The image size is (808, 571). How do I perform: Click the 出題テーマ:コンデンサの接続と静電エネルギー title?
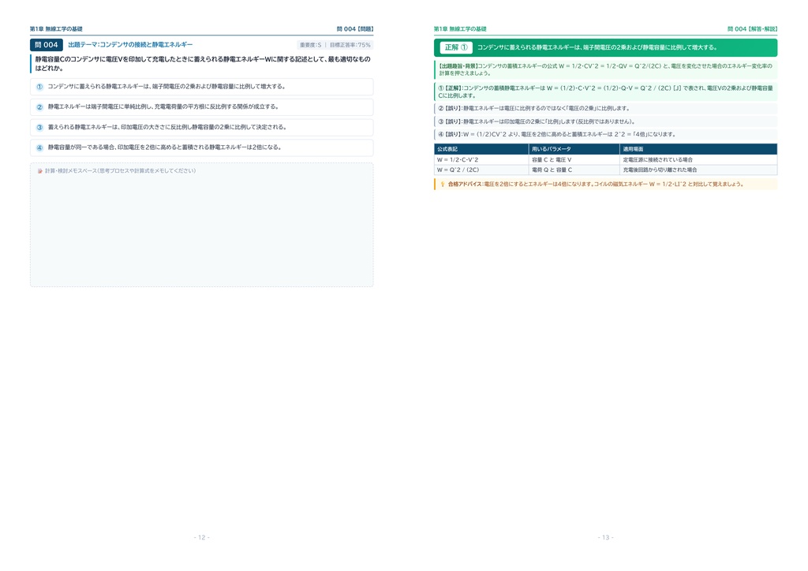(130, 45)
